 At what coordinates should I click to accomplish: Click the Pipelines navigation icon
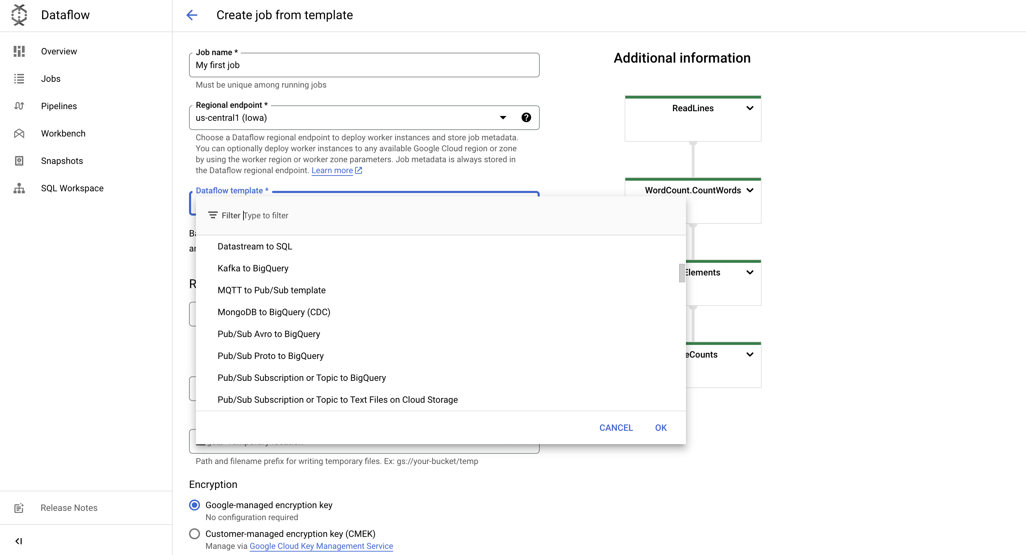tap(19, 106)
